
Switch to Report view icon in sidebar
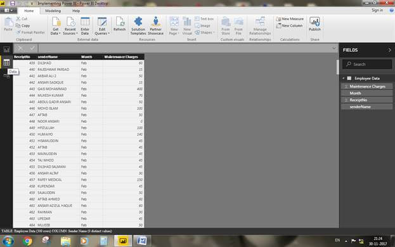(6, 49)
